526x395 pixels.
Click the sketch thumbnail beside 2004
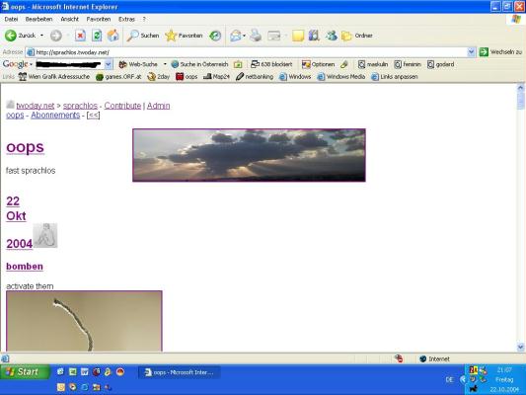[45, 236]
